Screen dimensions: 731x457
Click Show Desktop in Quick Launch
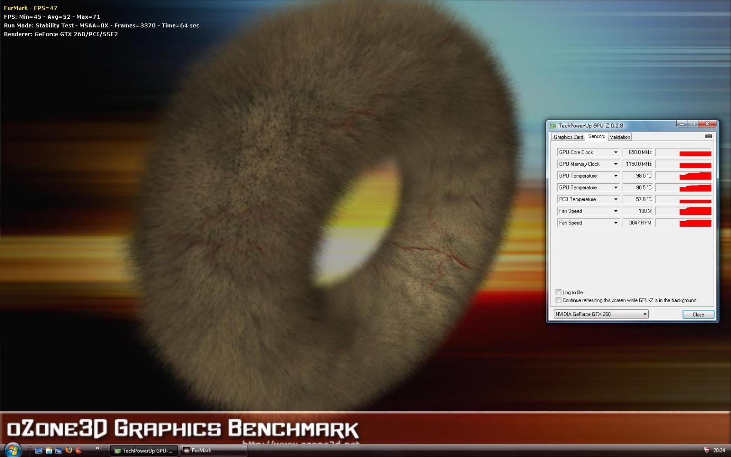pos(38,451)
